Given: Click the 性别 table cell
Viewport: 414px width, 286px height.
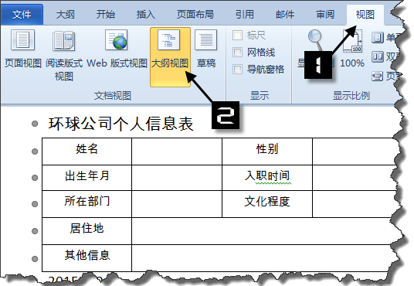Looking at the screenshot, I should coord(267,152).
